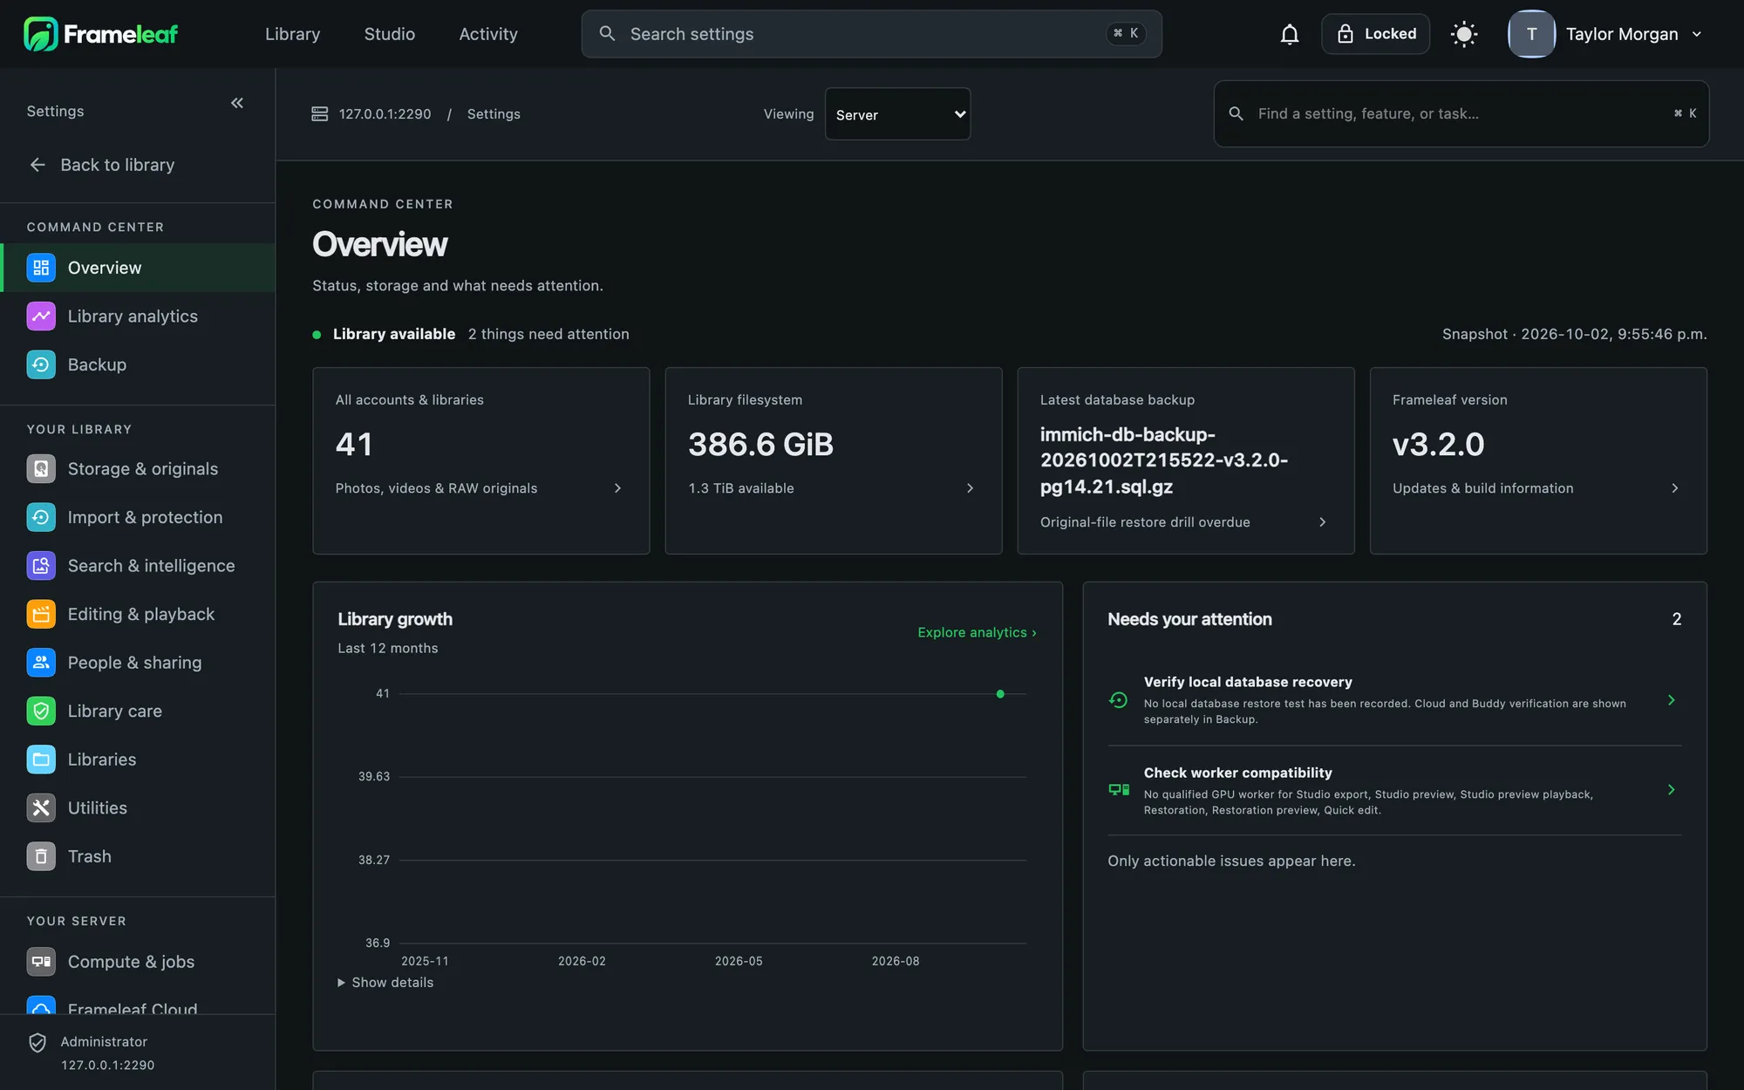This screenshot has height=1090, width=1744.
Task: Click the People & sharing icon
Action: [x=41, y=663]
